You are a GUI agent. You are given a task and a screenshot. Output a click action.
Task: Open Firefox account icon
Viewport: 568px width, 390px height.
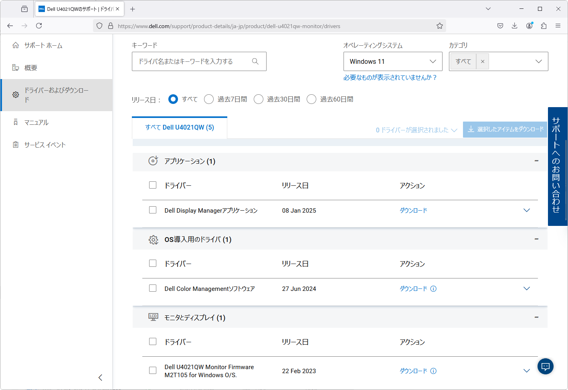pyautogui.click(x=530, y=26)
